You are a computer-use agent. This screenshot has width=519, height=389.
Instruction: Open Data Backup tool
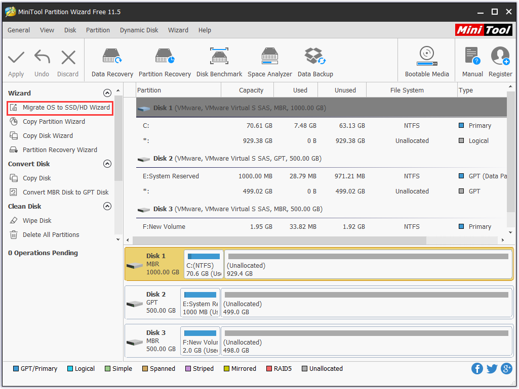(x=315, y=63)
